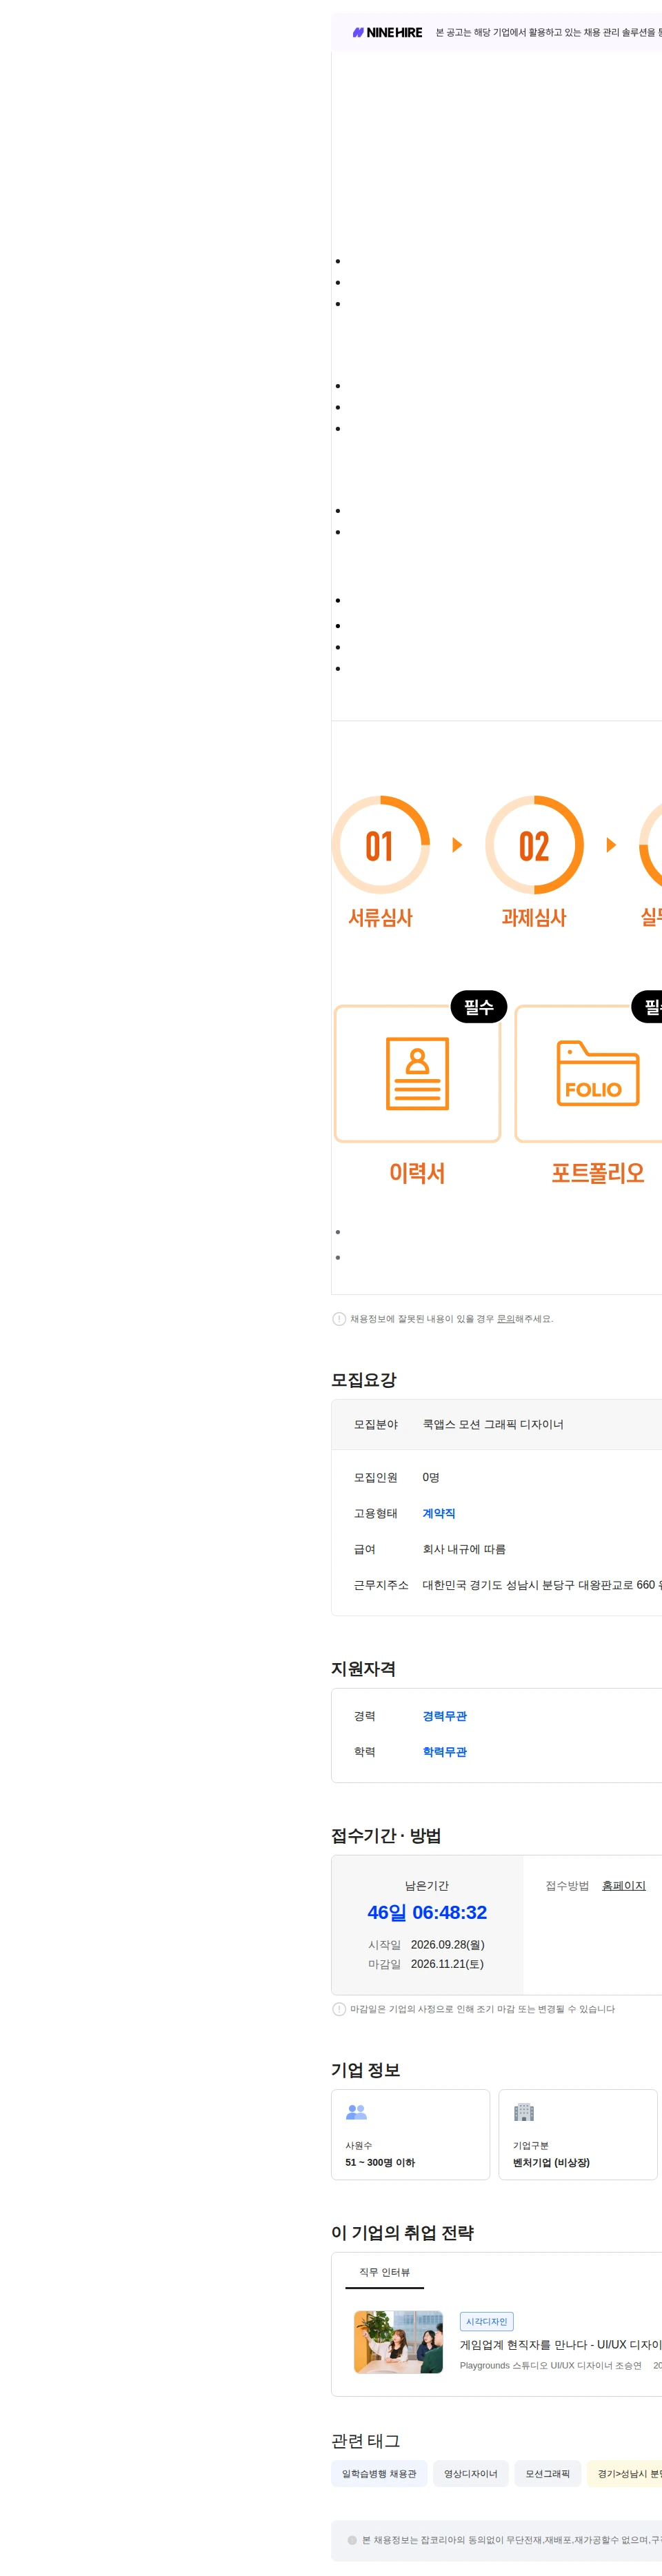Click the 벤처기업 (비상장) card

click(578, 2134)
